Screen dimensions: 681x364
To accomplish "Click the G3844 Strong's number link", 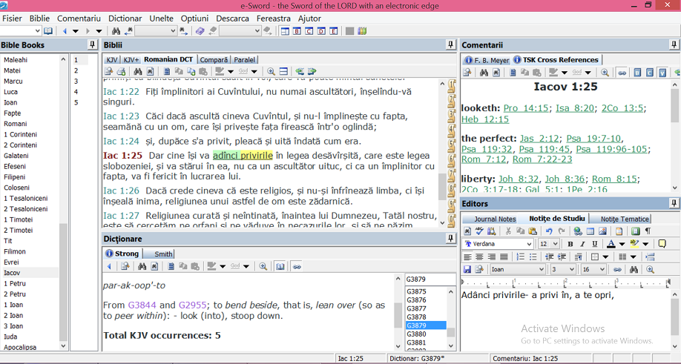I will click(142, 305).
